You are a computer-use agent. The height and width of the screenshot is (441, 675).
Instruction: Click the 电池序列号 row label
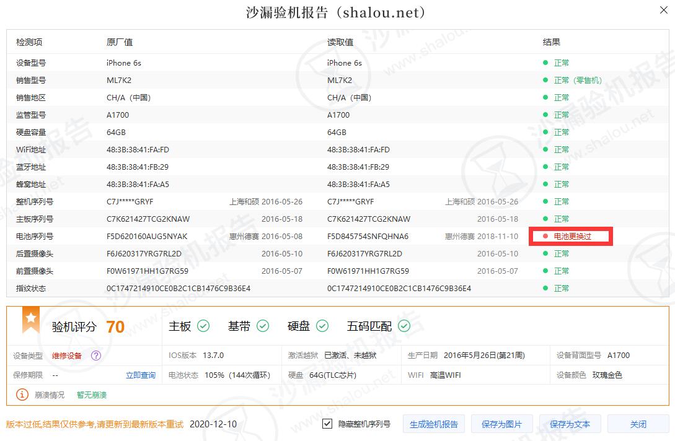pos(35,237)
